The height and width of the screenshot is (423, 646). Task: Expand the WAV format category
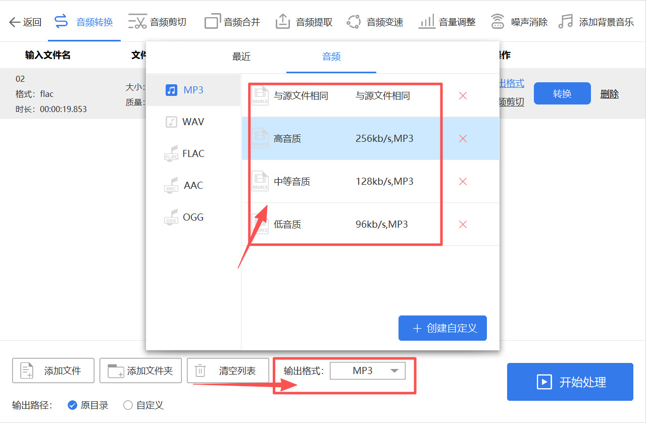coord(192,122)
